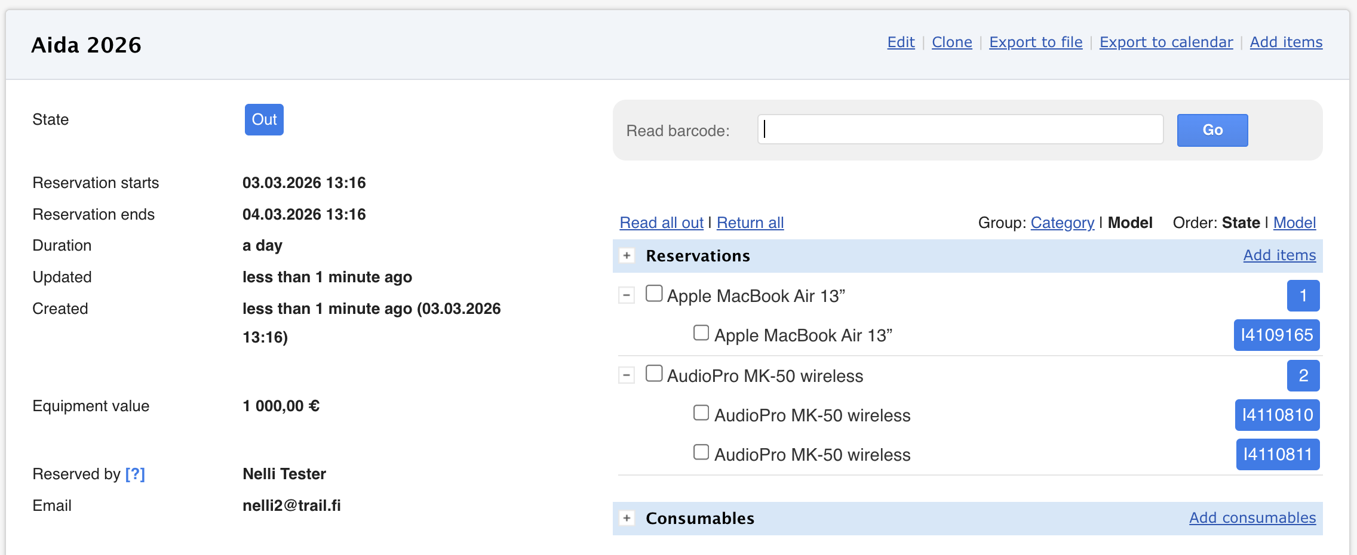The height and width of the screenshot is (555, 1357).
Task: Tick the Apple MacBook Air item I4109165 checkbox
Action: point(701,333)
